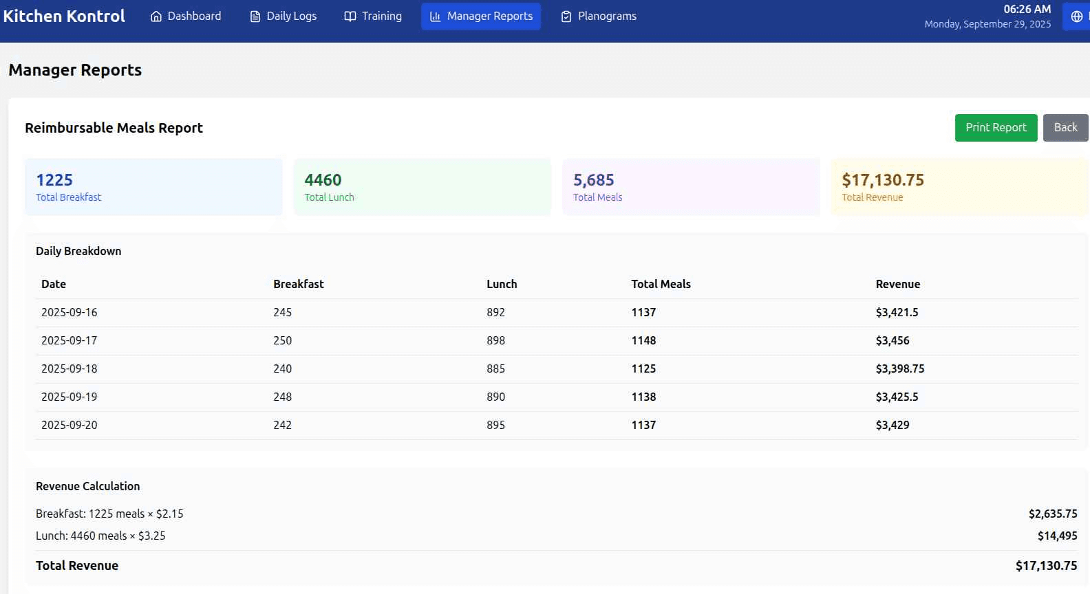Select the Total Breakfast summary card

click(x=153, y=187)
